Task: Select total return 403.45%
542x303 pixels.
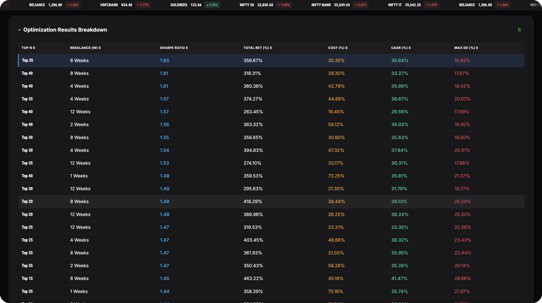Action: tap(253, 240)
